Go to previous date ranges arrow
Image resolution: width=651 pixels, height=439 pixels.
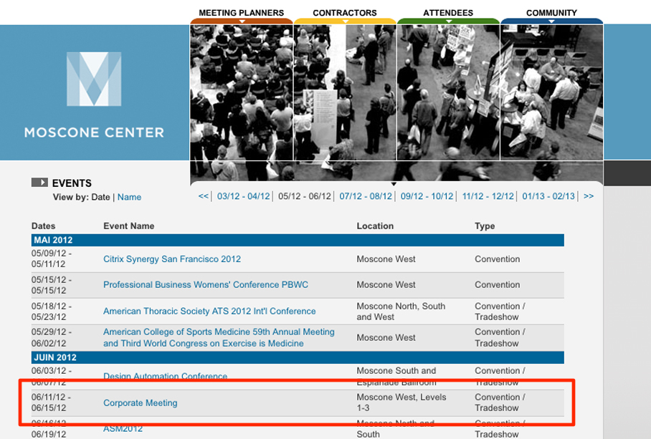(204, 196)
